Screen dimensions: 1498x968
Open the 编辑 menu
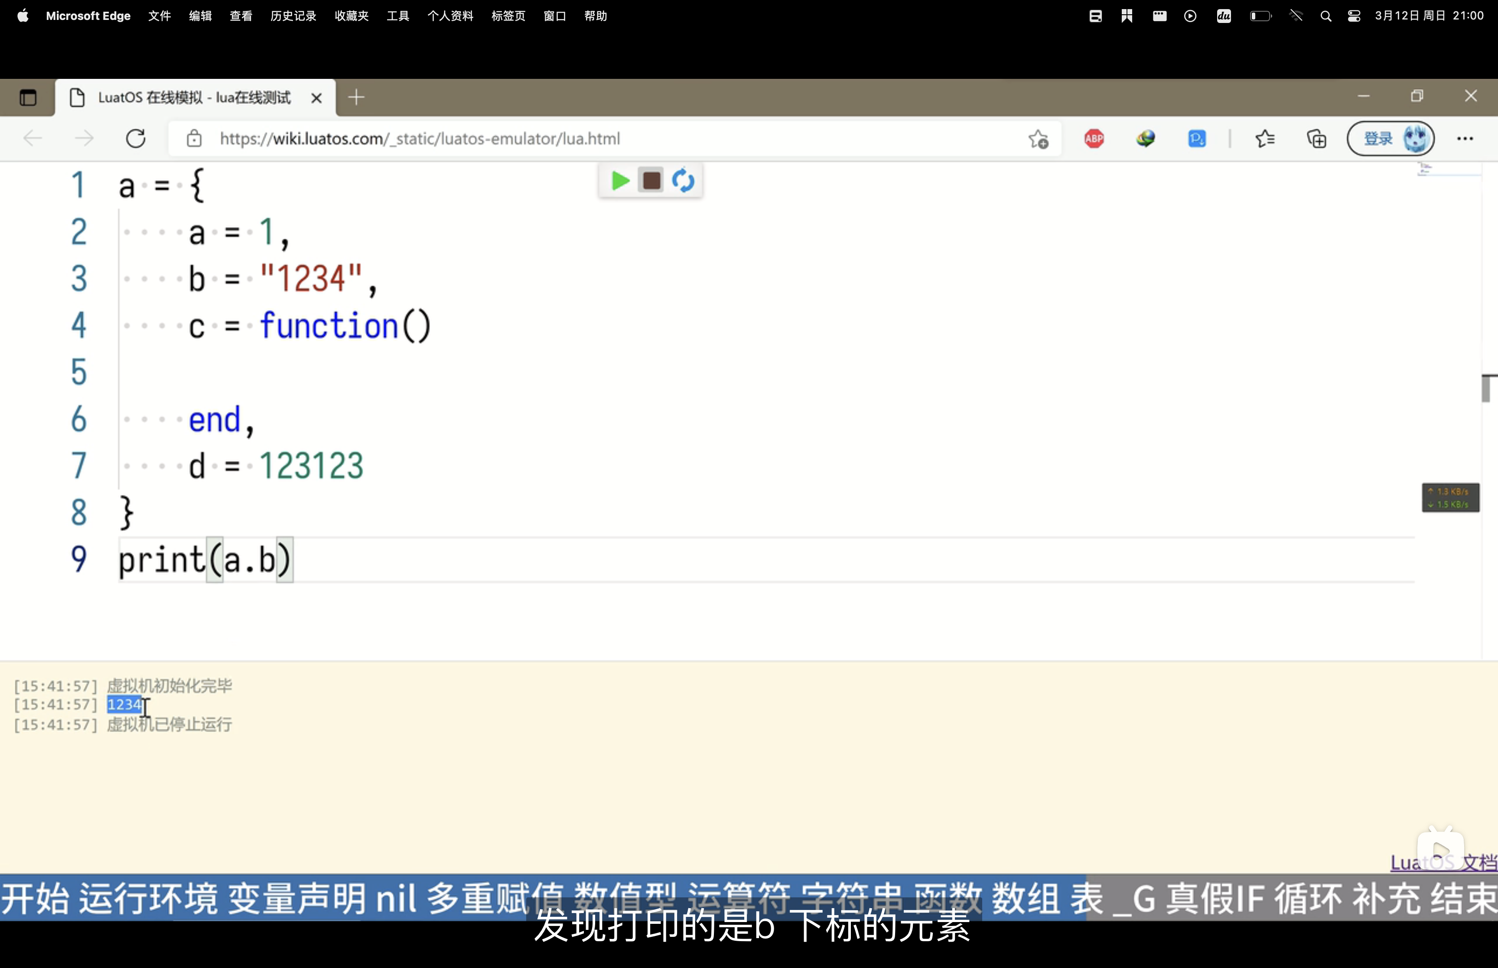201,16
